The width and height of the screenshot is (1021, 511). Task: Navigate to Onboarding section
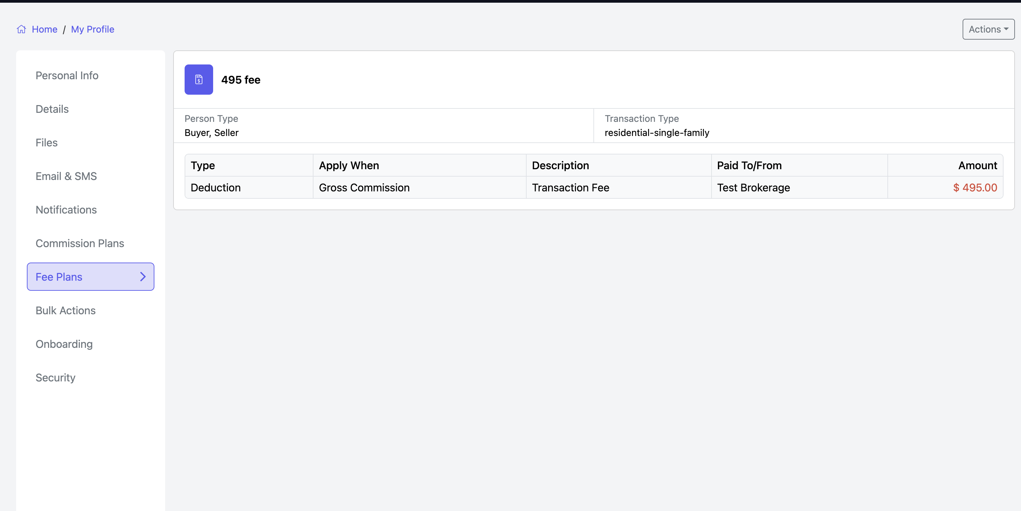(x=64, y=344)
